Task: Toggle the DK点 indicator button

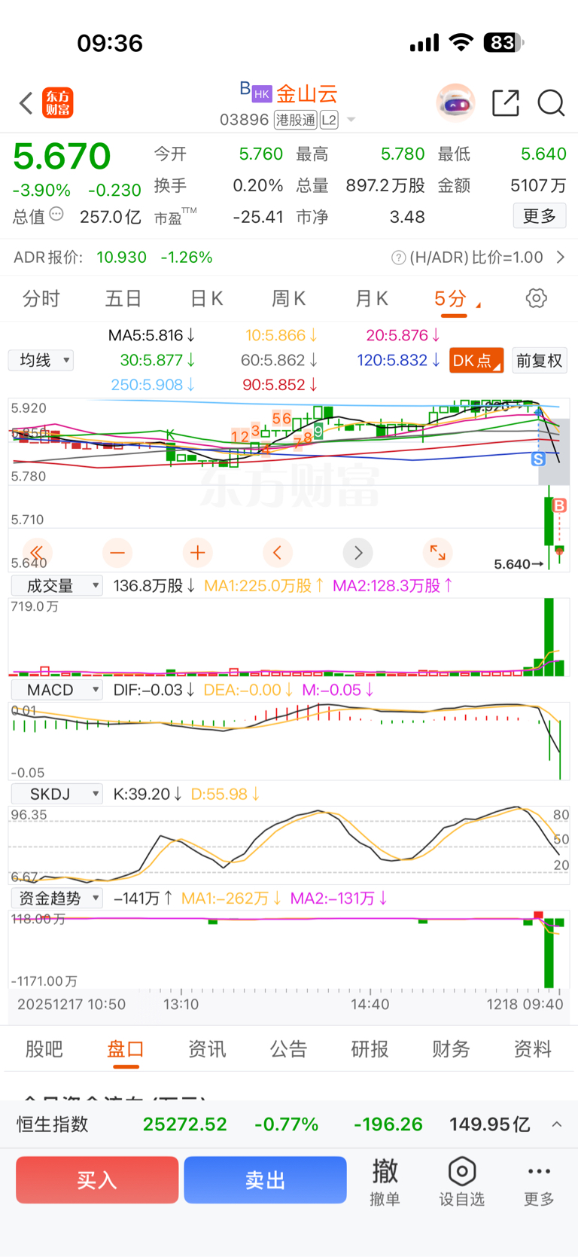Action: [x=476, y=361]
